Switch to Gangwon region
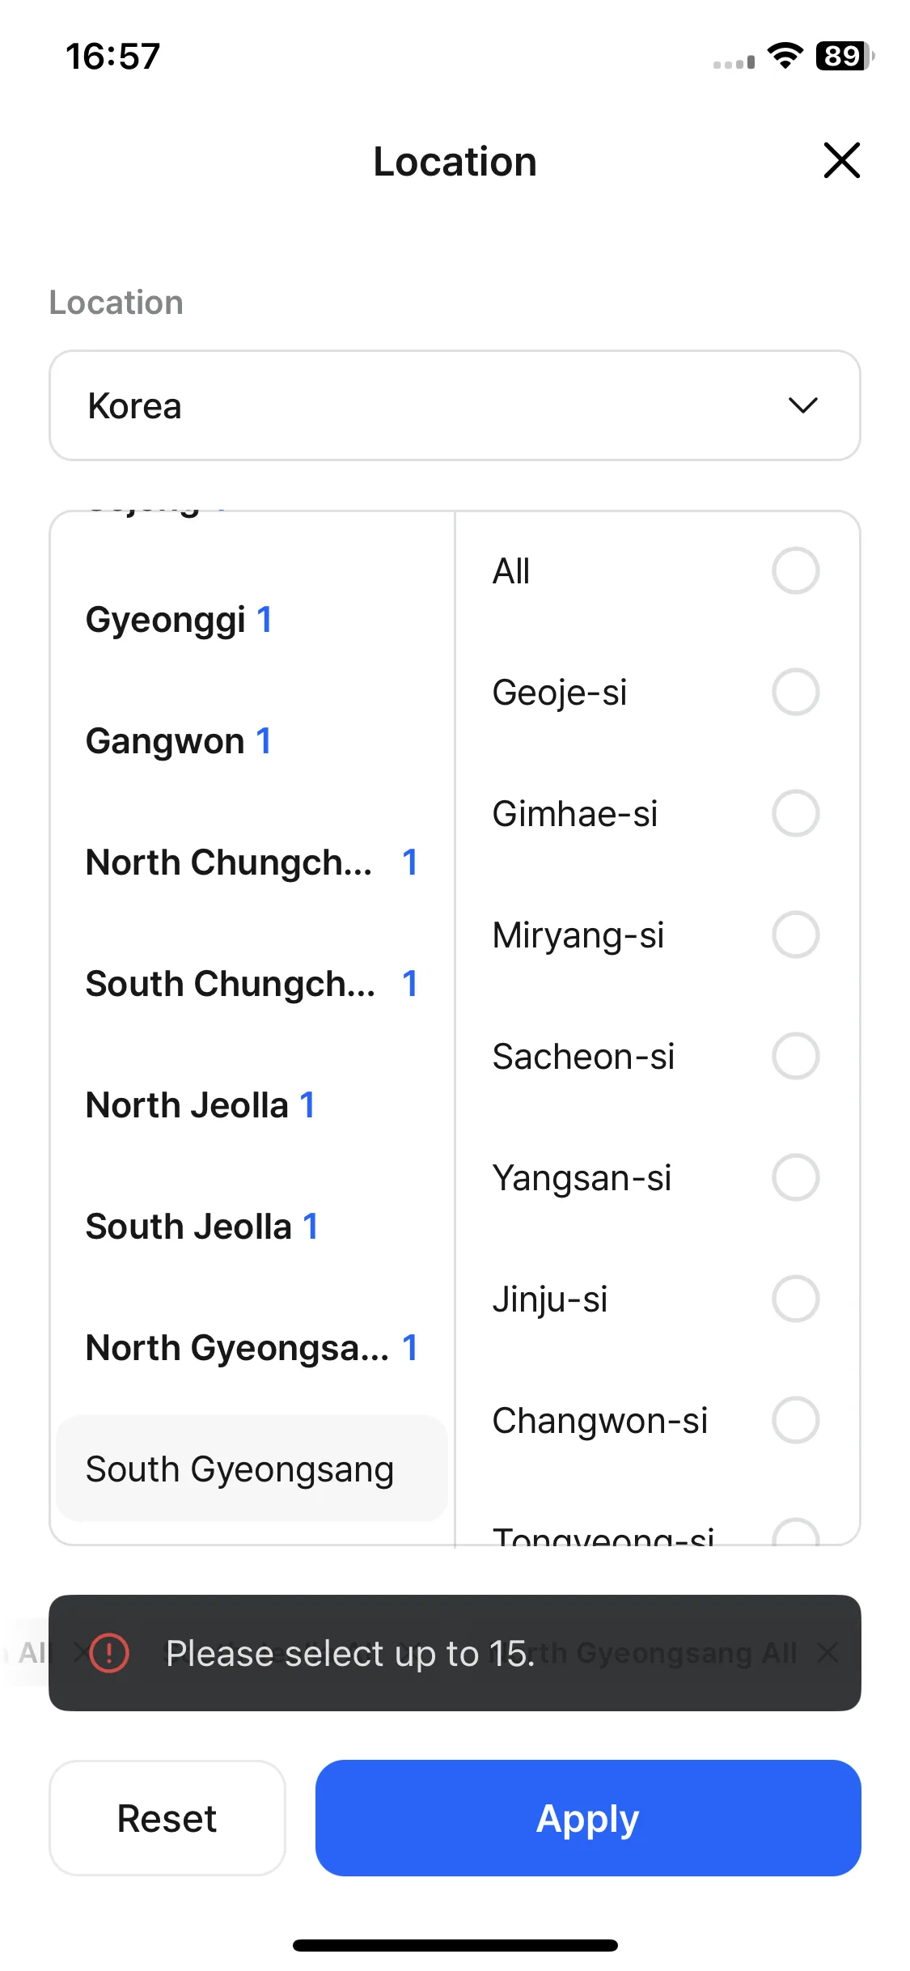 252,741
